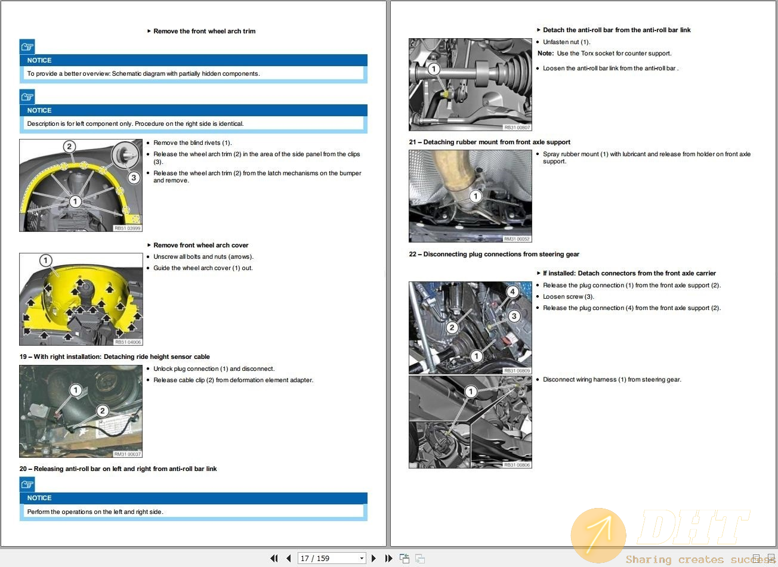Viewport: 778px width, 567px height.
Task: Click the hand icon above the first NOTICE
Action: (27, 47)
